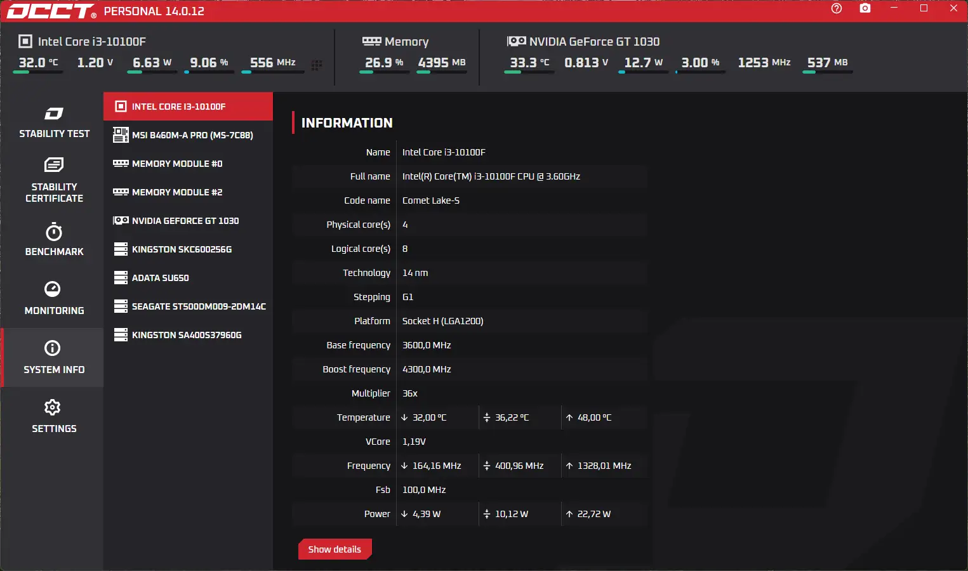Image resolution: width=968 pixels, height=571 pixels.
Task: Click the CPU temperature reading 32.0 °C
Action: pos(38,63)
